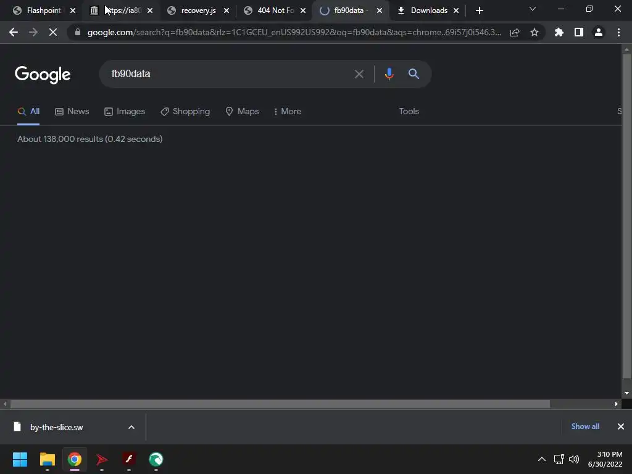Open the by-the-slice.sw download item

pos(56,427)
